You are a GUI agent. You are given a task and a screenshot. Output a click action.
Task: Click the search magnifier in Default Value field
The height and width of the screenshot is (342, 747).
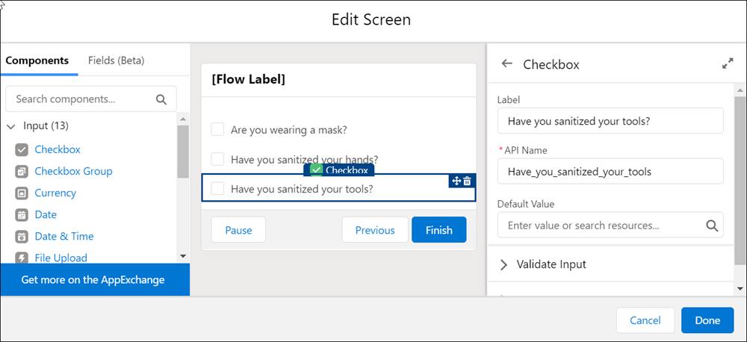(712, 225)
